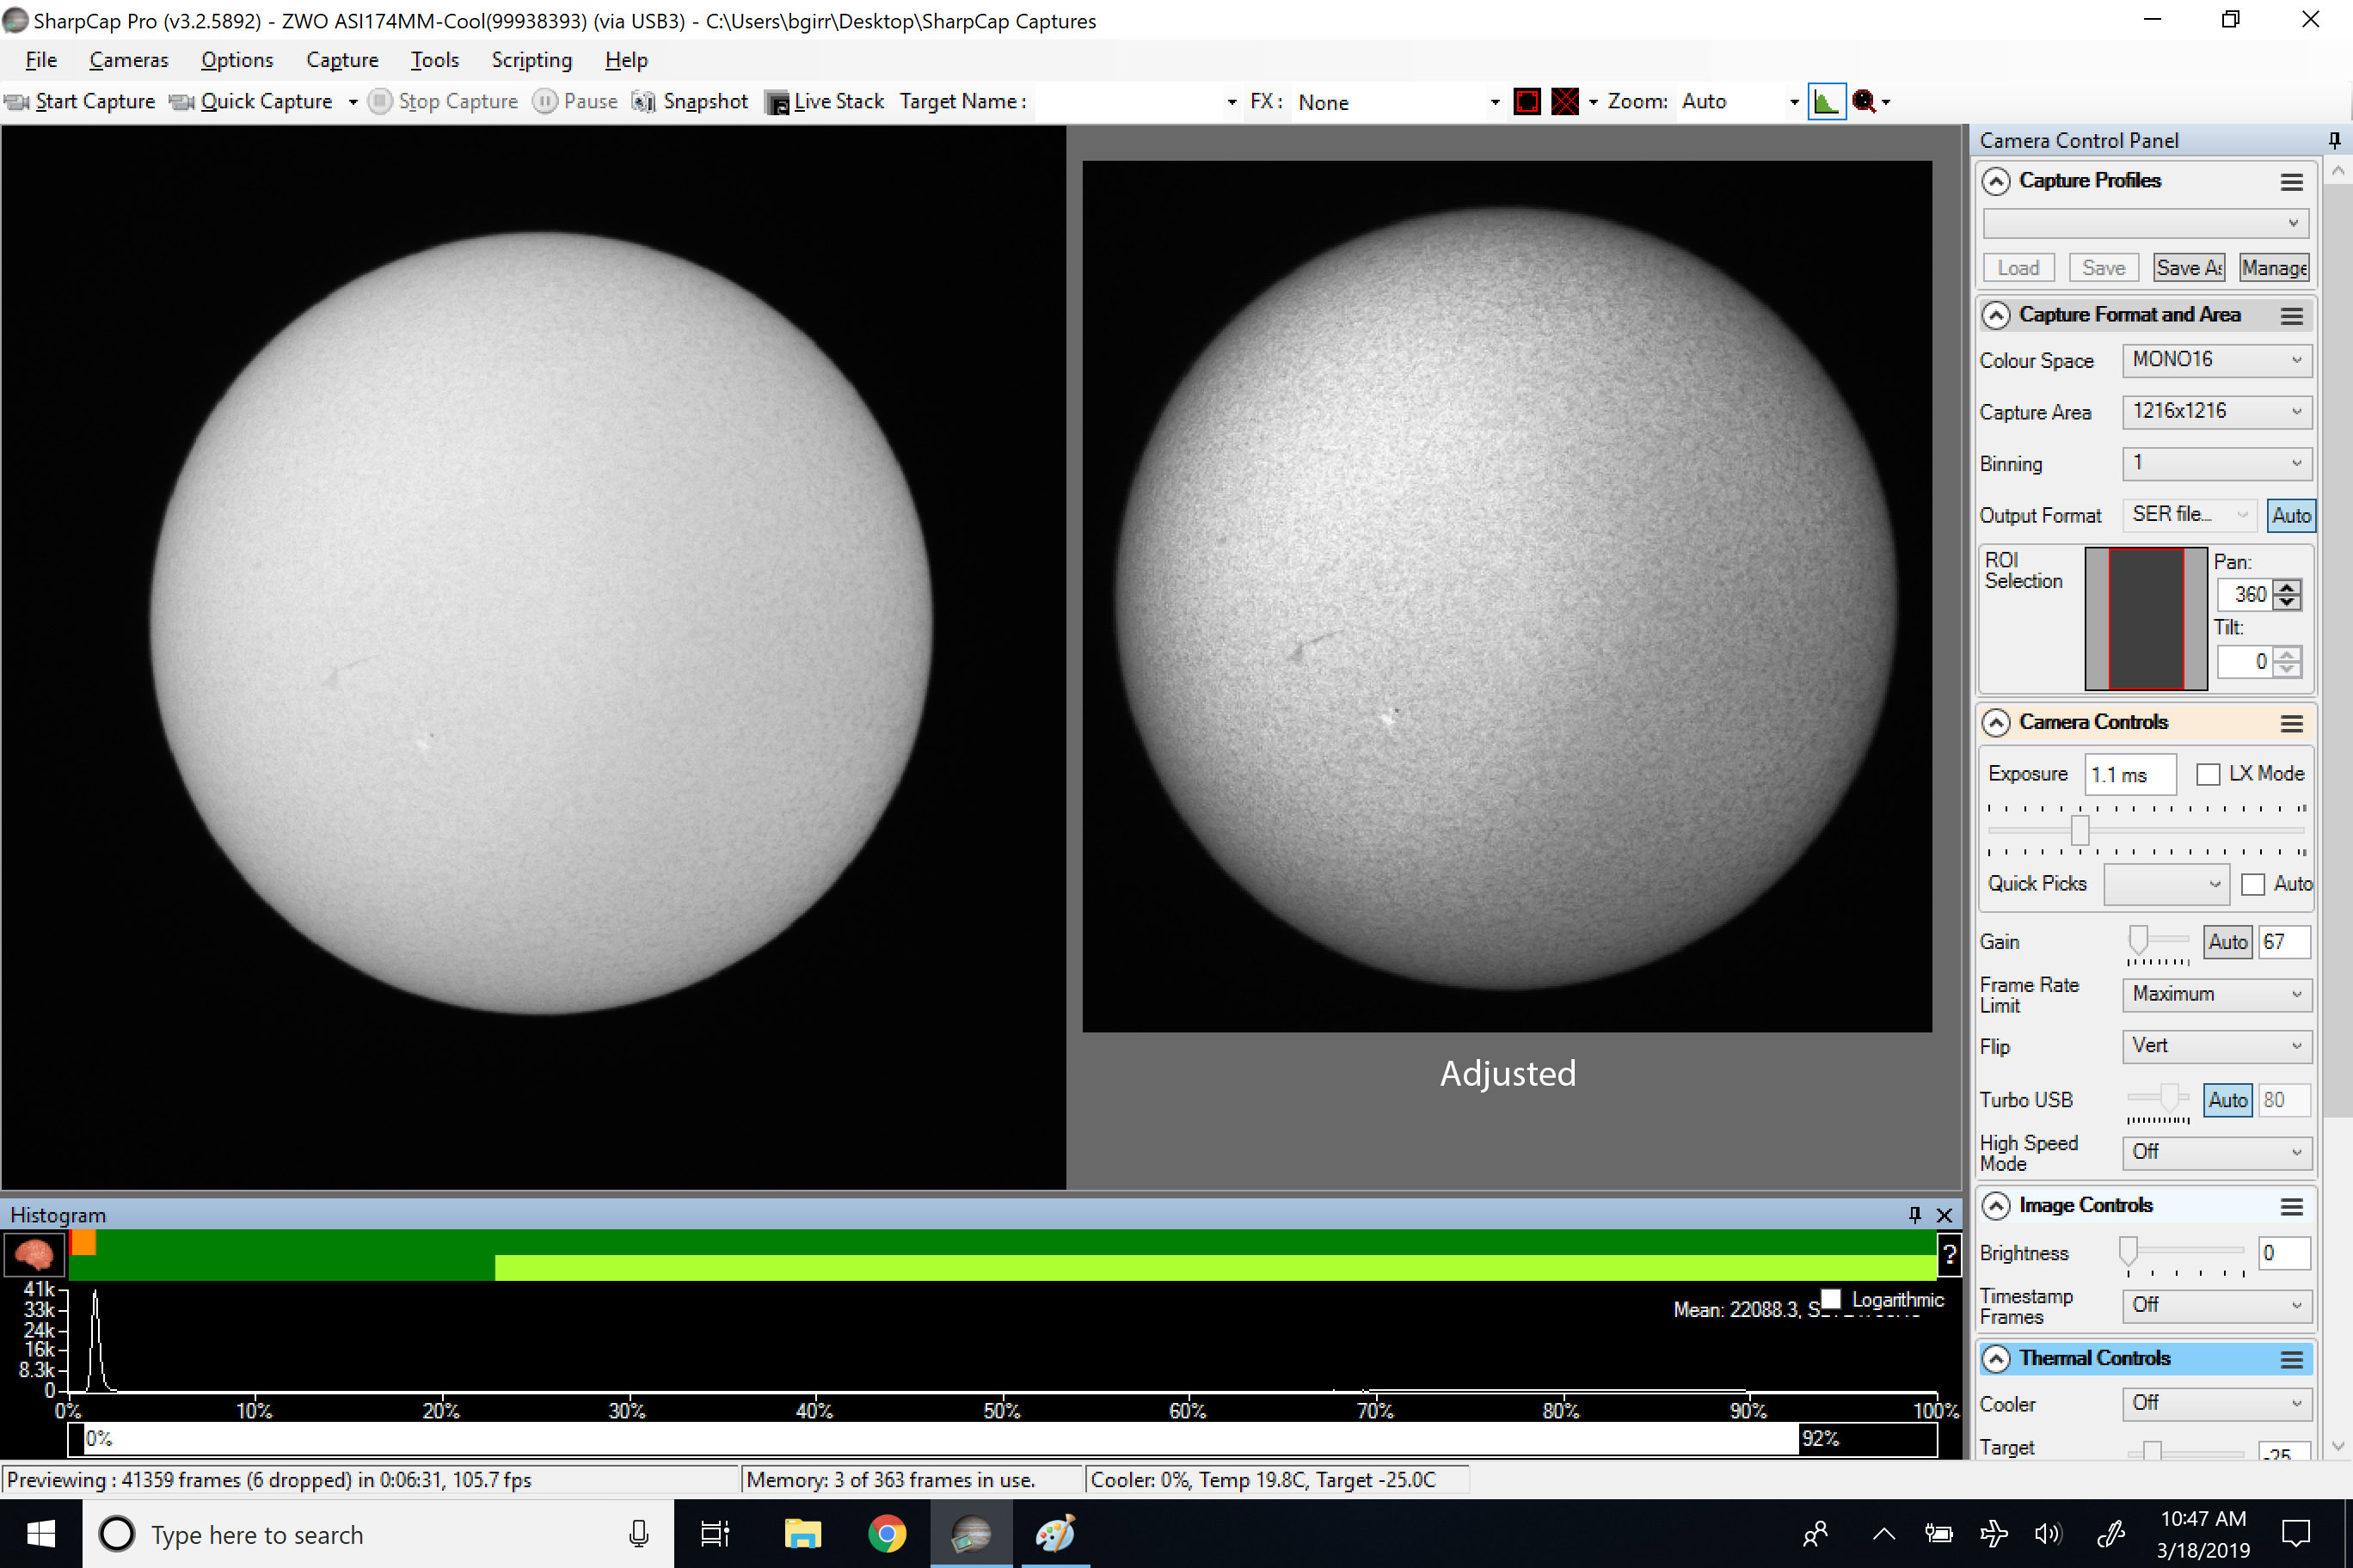Enable Auto exposure checkbox beside Quick Picks

(2252, 884)
